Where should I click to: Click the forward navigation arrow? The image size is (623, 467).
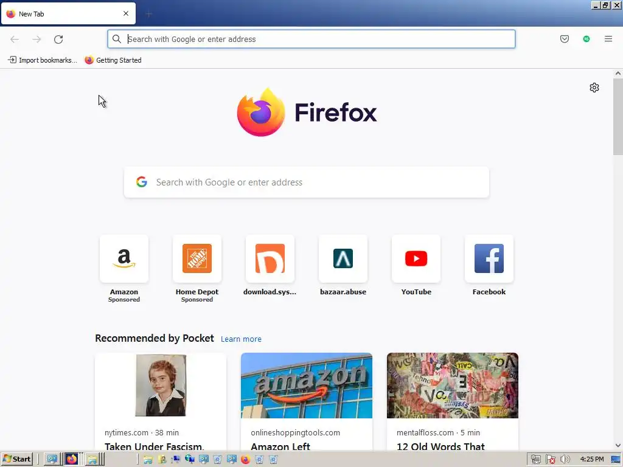(37, 39)
